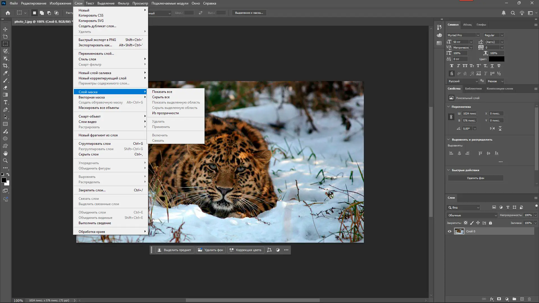Click the Слой 0 layer thumbnail
The width and height of the screenshot is (539, 303).
[x=459, y=231]
